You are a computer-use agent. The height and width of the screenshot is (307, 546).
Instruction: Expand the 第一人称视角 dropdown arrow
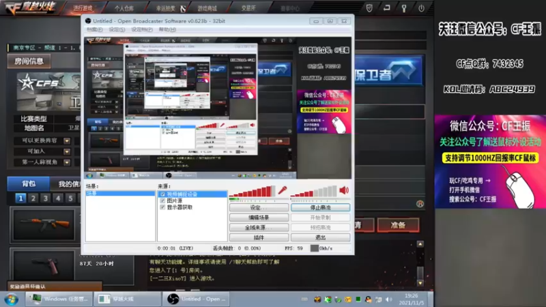click(67, 162)
